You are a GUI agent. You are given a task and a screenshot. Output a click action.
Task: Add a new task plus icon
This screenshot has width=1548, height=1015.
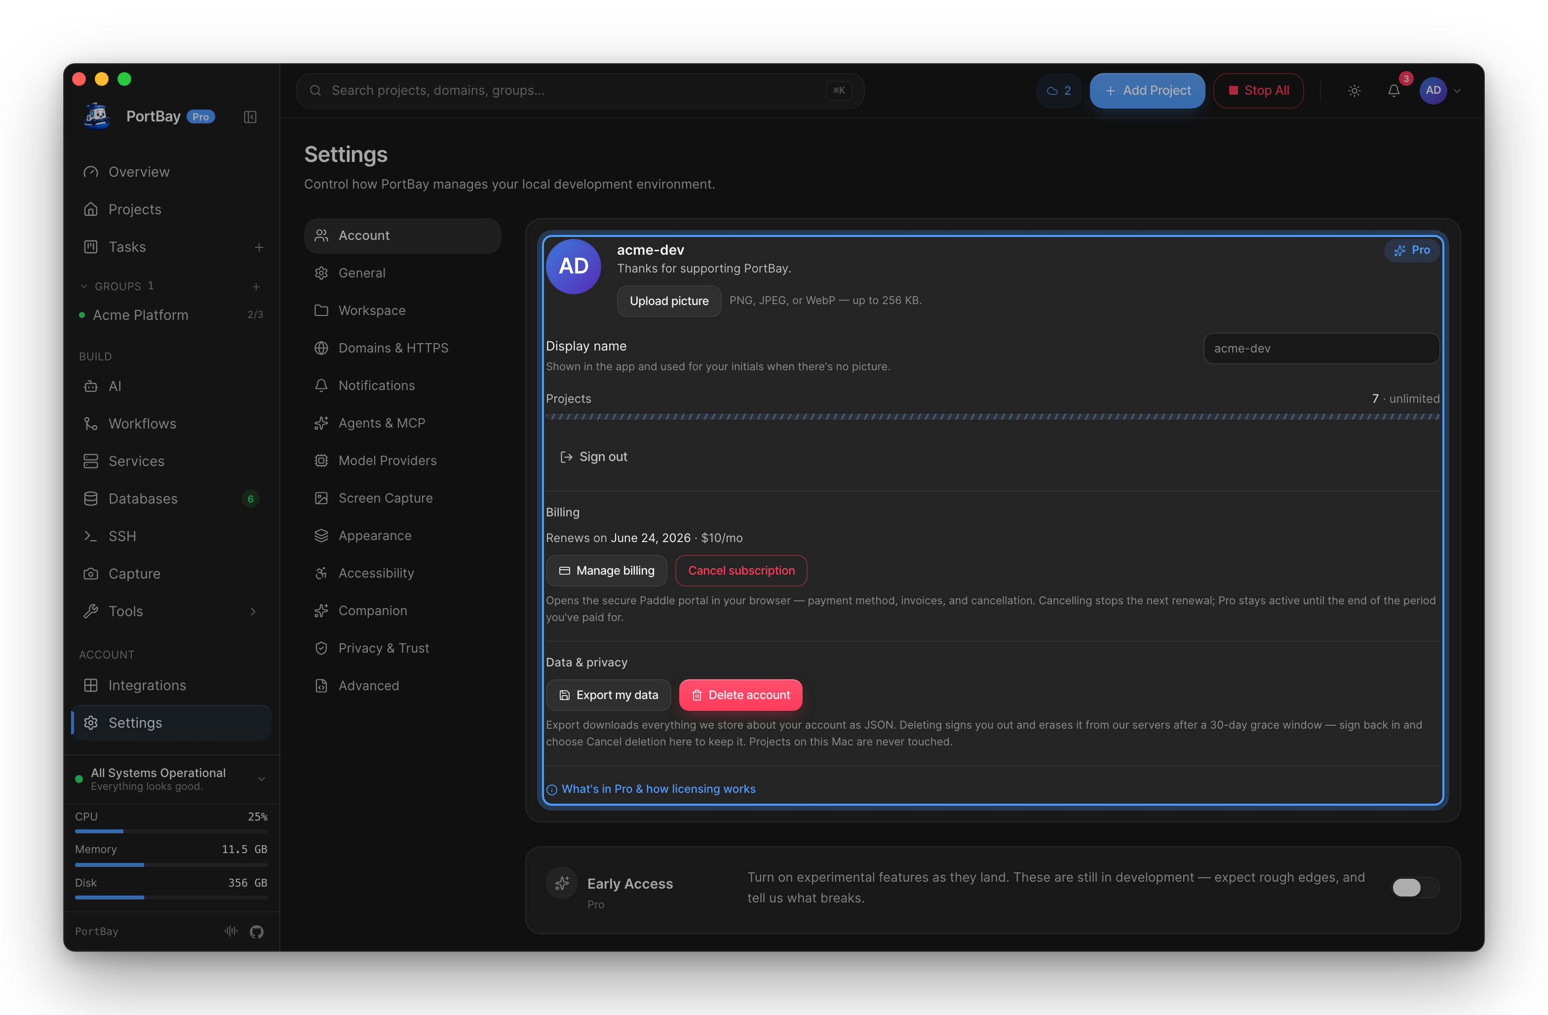pyautogui.click(x=259, y=247)
